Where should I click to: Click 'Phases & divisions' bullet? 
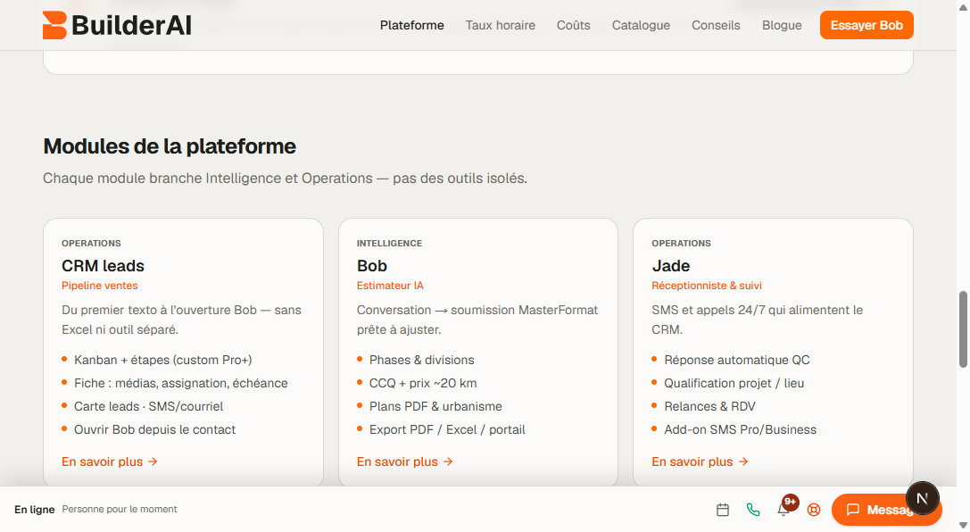421,360
